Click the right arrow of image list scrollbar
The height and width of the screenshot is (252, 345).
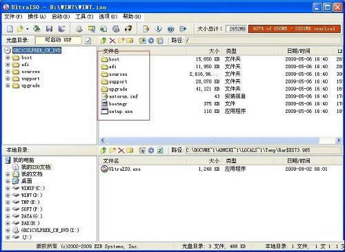point(339,140)
